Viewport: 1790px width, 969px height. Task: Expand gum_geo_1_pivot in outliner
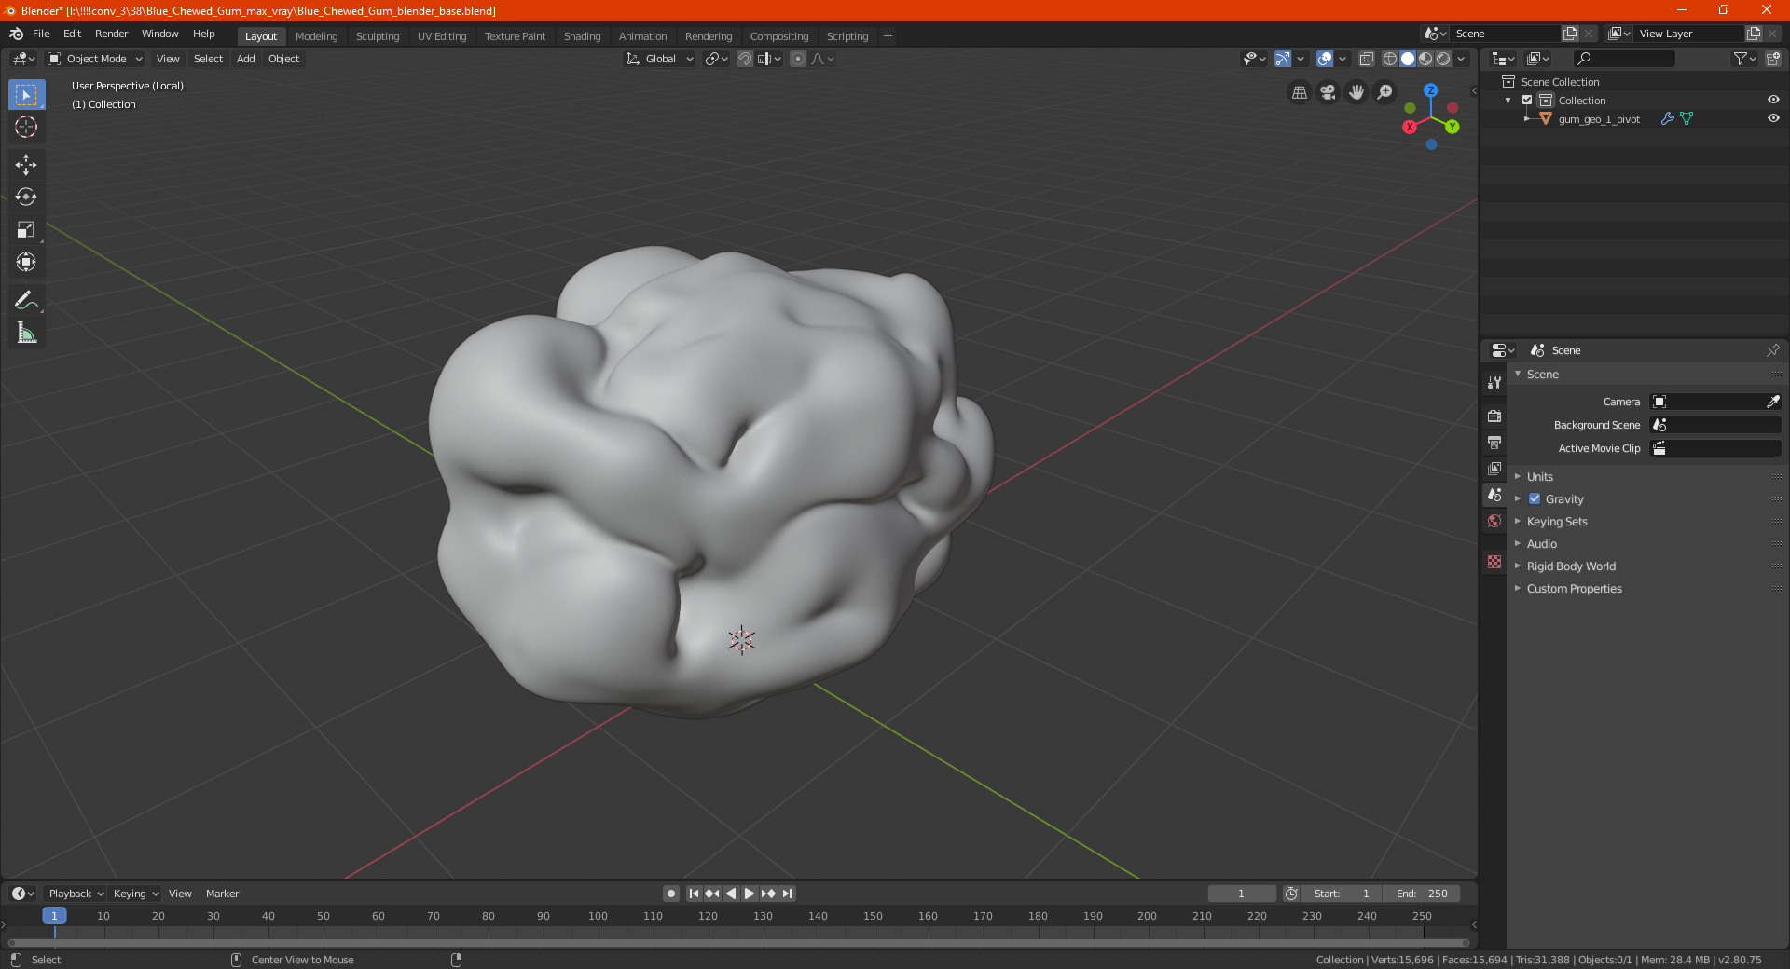pyautogui.click(x=1526, y=118)
